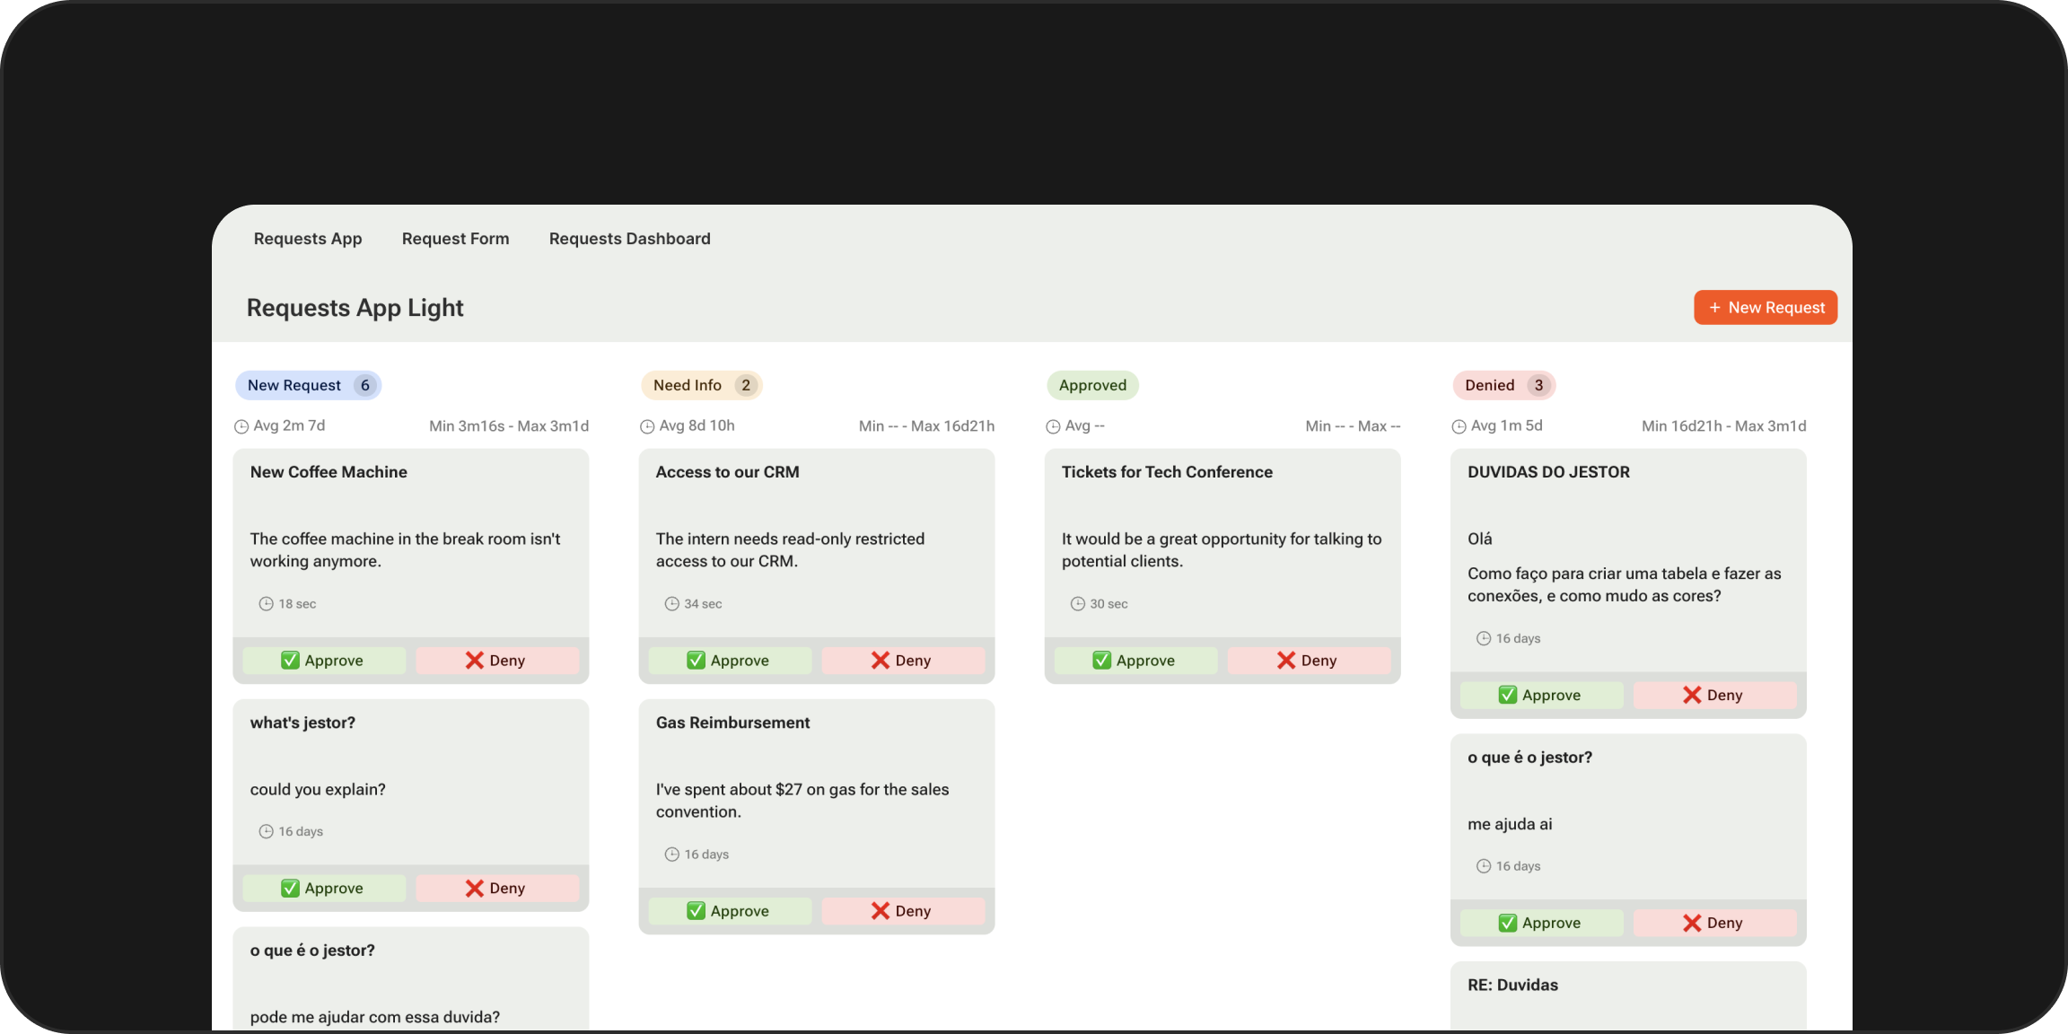Click the red X icon on Gas Reimbursement deny
Viewport: 2068px width, 1034px height.
pyautogui.click(x=879, y=910)
